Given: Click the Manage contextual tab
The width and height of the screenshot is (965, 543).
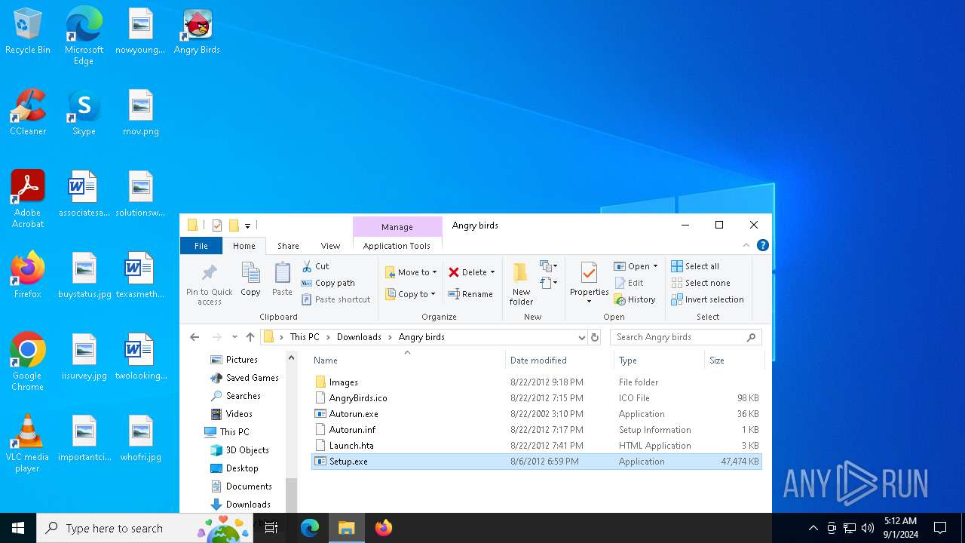Looking at the screenshot, I should tap(397, 227).
